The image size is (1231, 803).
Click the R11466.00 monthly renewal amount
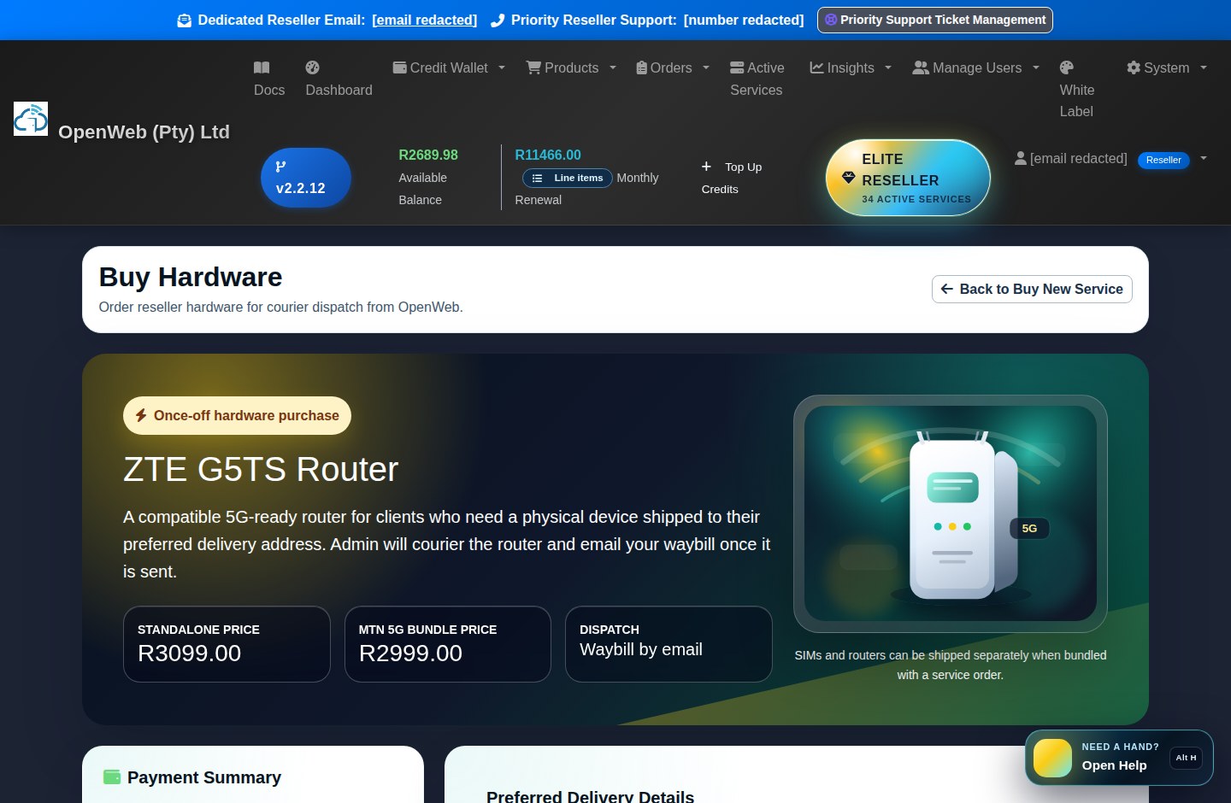tap(548, 155)
